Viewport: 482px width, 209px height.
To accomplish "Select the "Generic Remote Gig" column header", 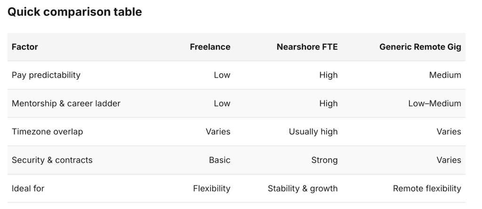I will click(x=420, y=47).
